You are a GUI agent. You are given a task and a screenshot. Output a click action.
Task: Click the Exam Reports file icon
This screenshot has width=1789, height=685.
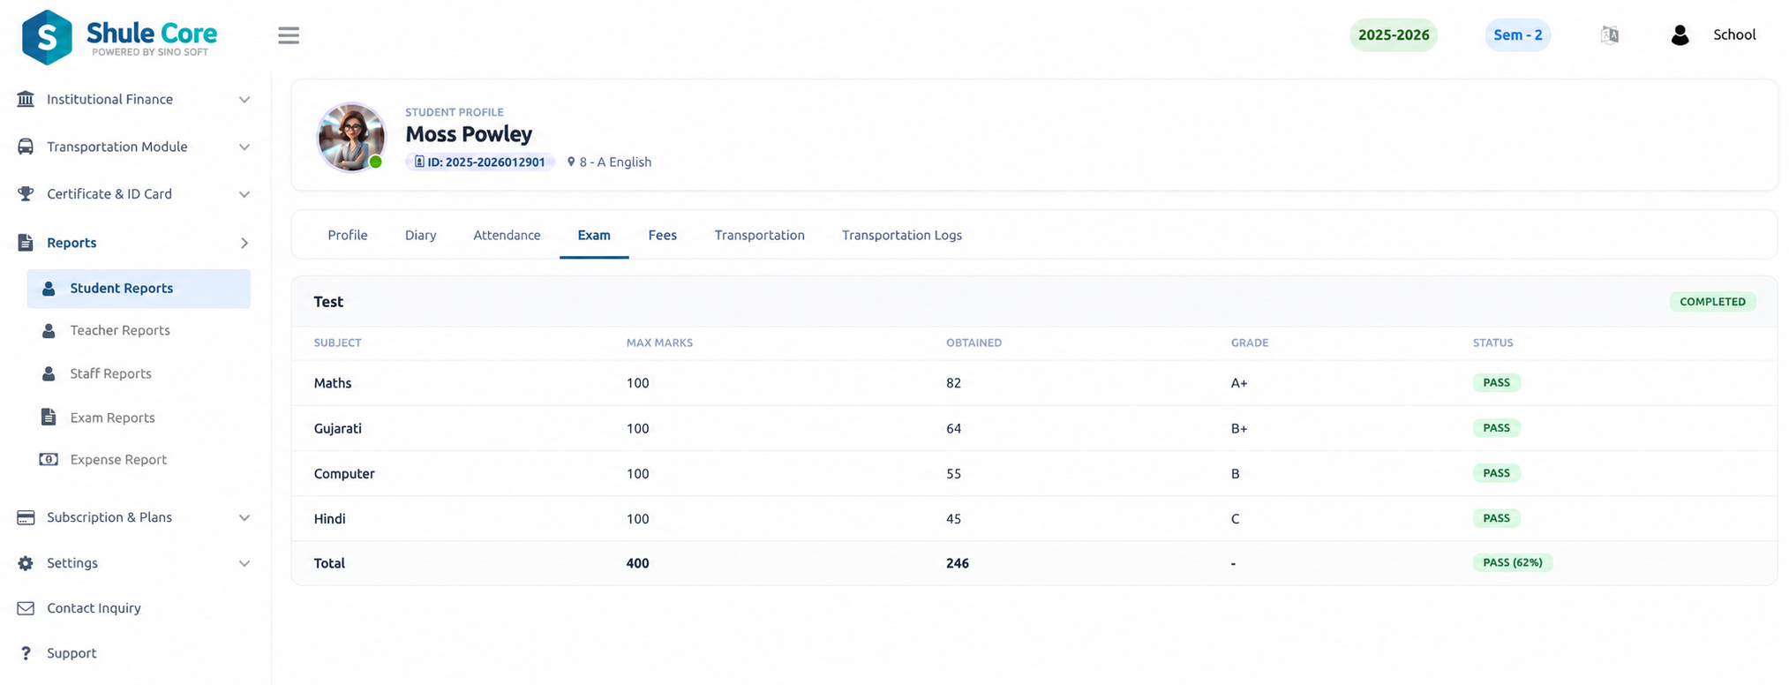(x=49, y=417)
